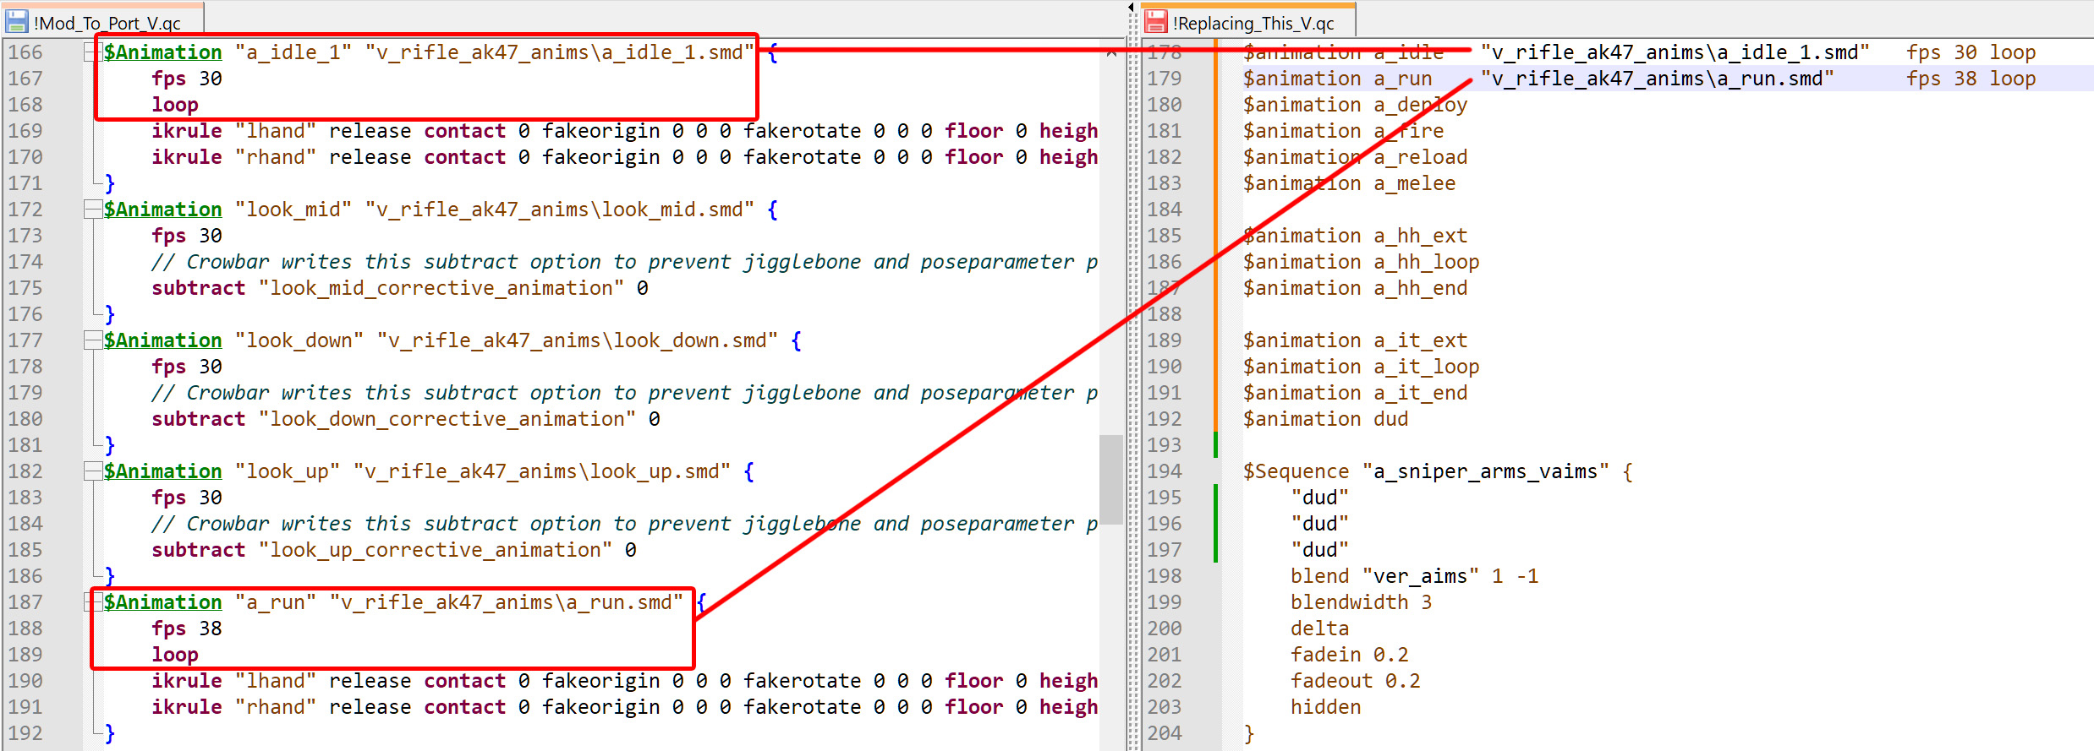Click the $animation a_deploy line
The height and width of the screenshot is (751, 2094).
pyautogui.click(x=1356, y=105)
